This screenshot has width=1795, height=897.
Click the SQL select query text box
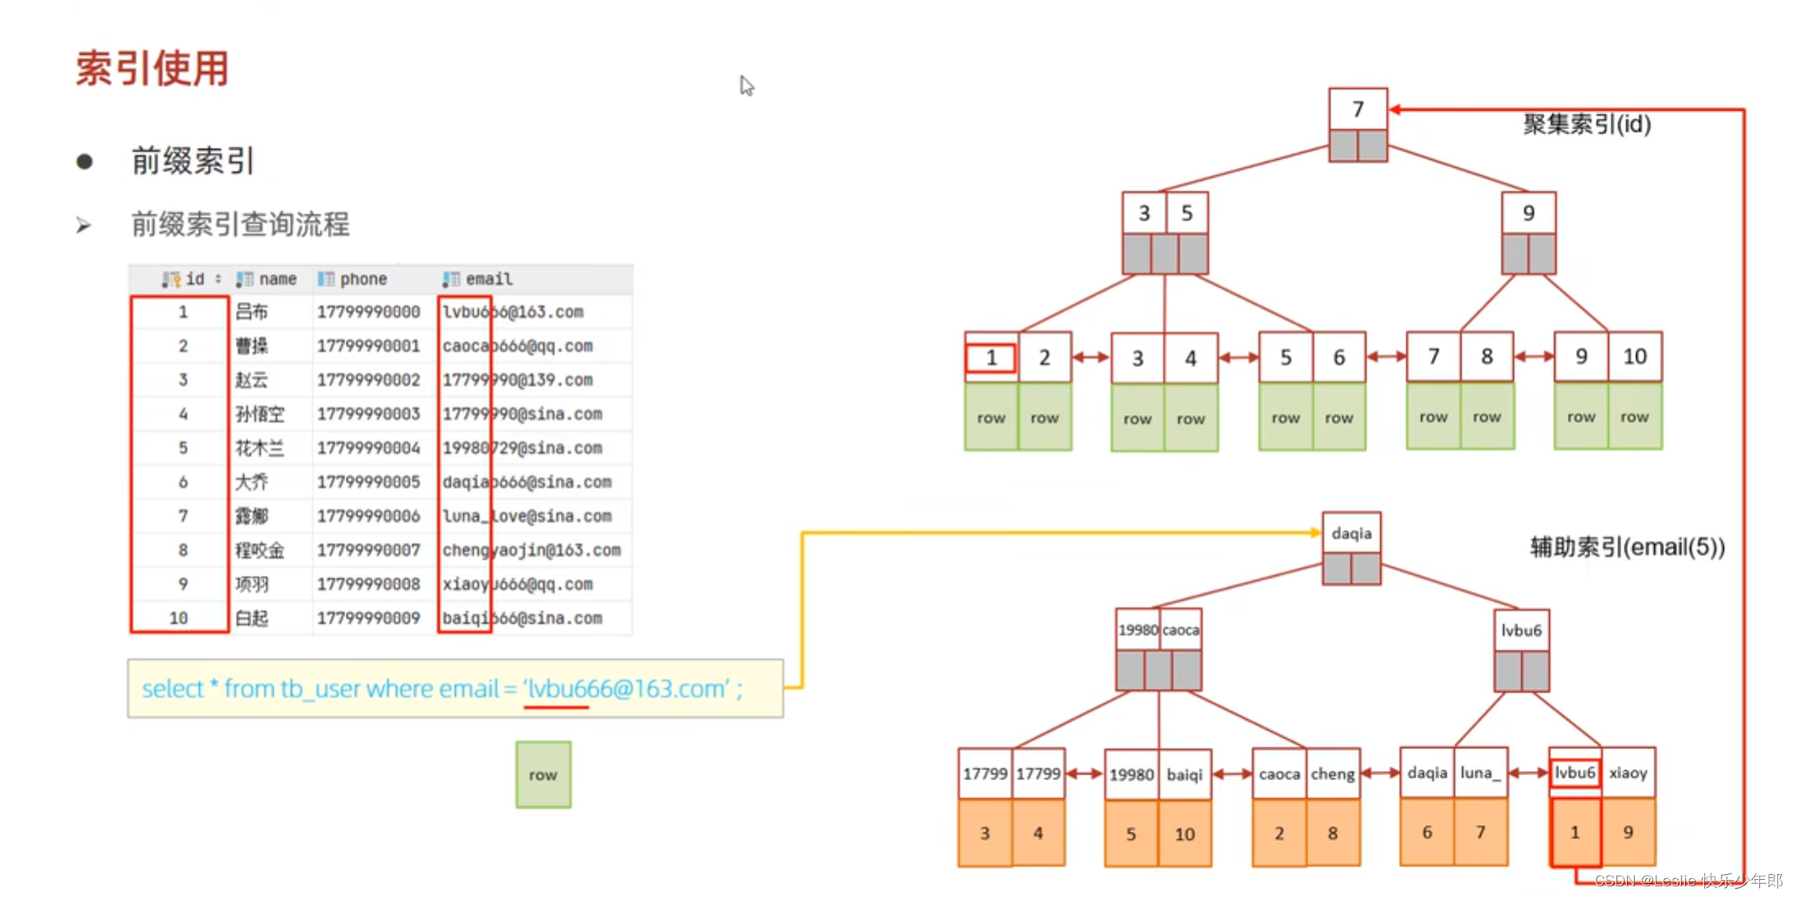455,688
